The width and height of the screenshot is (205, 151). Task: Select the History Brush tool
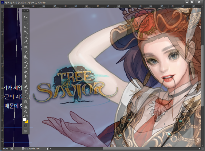26,62
